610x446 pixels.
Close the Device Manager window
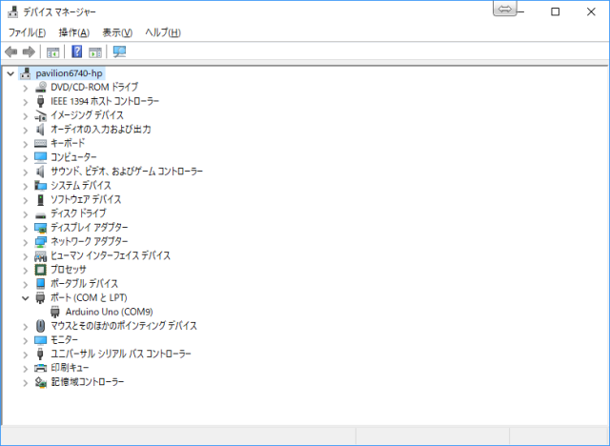click(x=591, y=11)
